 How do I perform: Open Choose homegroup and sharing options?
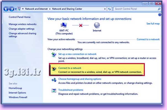80,79
